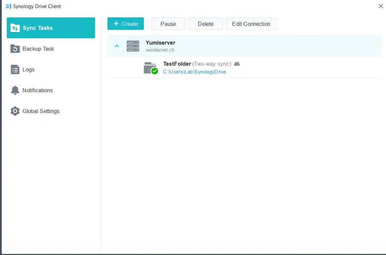386x255 pixels.
Task: Open the Notifications section
Action: click(x=51, y=90)
